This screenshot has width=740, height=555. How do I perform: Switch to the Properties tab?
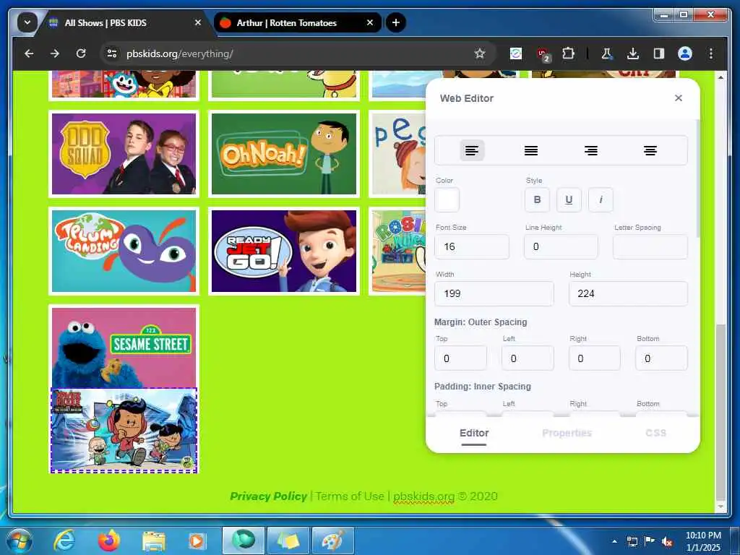tap(567, 434)
